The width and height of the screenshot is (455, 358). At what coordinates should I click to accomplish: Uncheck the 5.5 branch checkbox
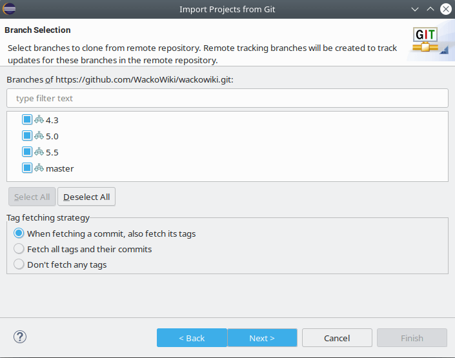coord(27,152)
